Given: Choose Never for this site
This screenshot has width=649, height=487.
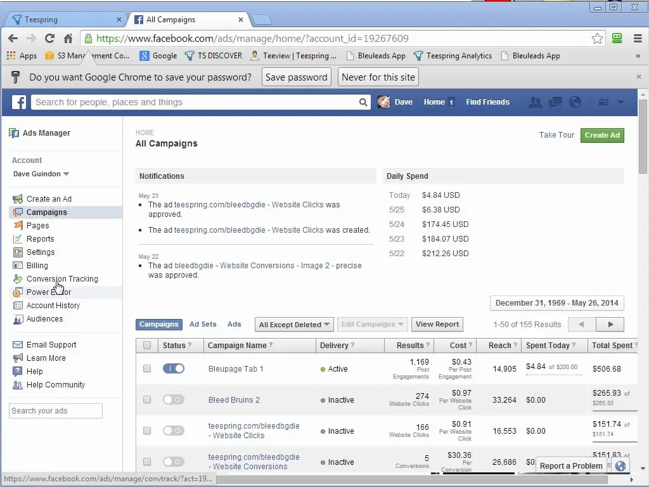Looking at the screenshot, I should point(378,77).
